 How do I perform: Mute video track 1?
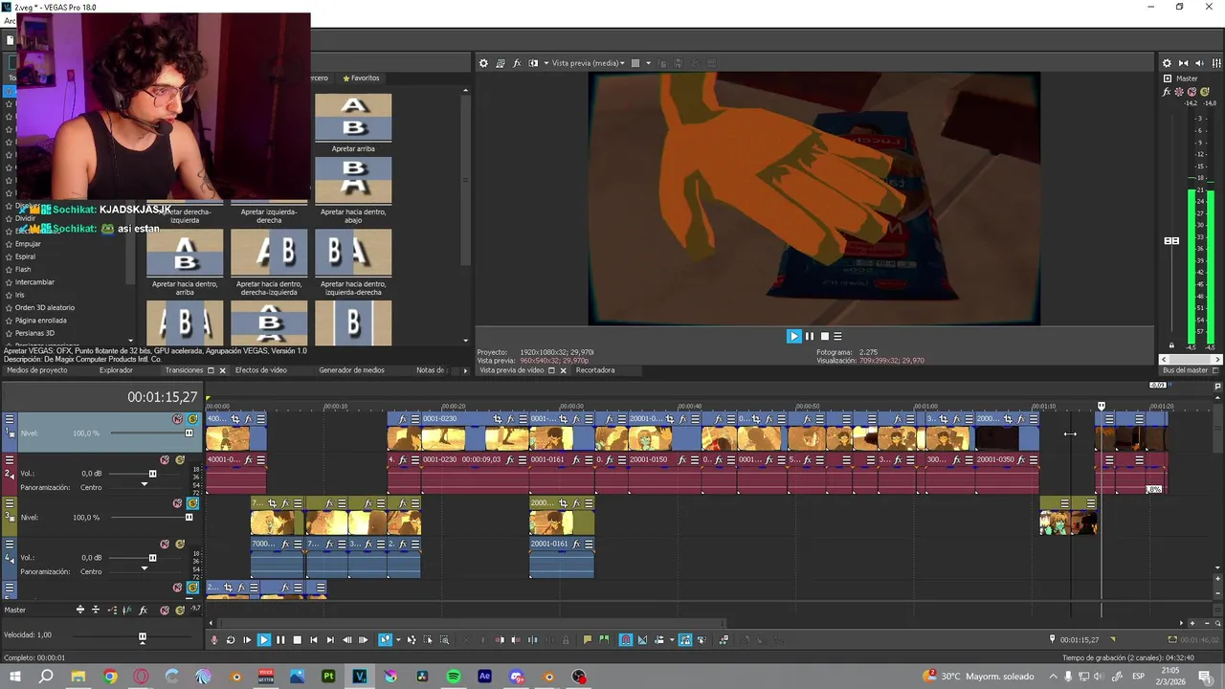(x=177, y=419)
